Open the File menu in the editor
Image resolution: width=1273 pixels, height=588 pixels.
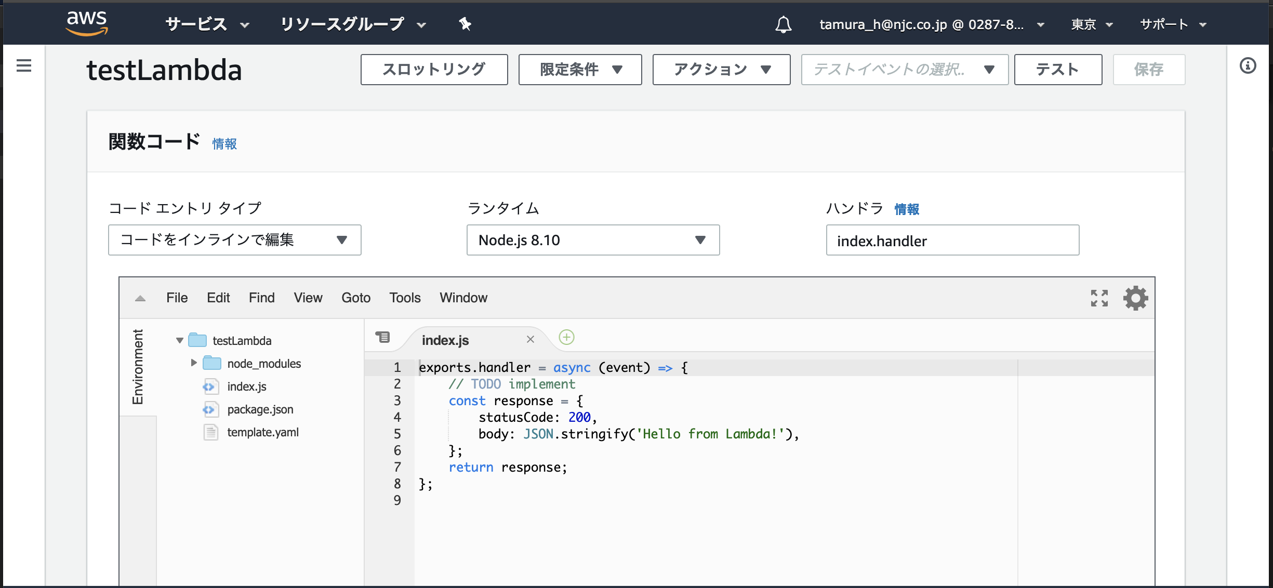[177, 298]
